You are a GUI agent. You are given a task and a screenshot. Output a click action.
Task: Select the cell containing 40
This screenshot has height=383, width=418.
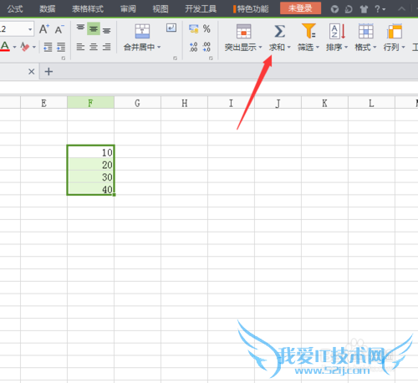tap(90, 189)
